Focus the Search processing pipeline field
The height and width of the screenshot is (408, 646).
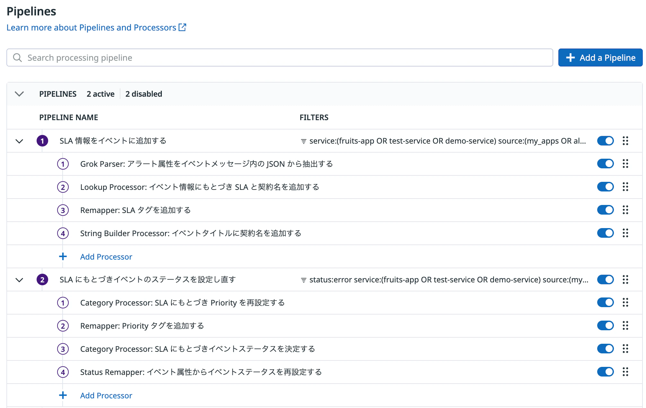pos(280,58)
